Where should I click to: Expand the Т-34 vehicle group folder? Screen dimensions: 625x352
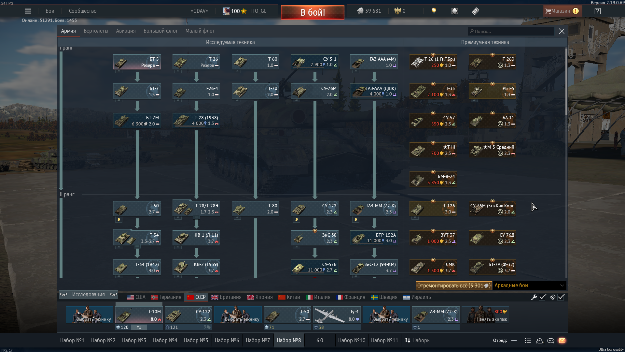tap(137, 246)
